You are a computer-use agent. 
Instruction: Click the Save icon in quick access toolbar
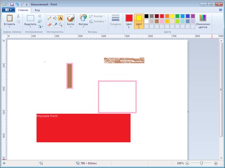coord(12,4)
